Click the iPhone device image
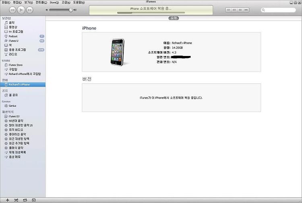Image resolution: width=302 pixels, height=203 pixels. 118,52
